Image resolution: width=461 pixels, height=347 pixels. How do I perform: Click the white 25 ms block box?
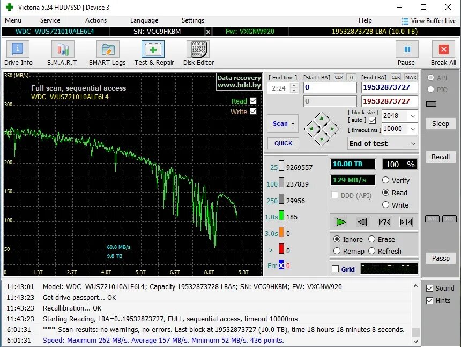[281, 166]
